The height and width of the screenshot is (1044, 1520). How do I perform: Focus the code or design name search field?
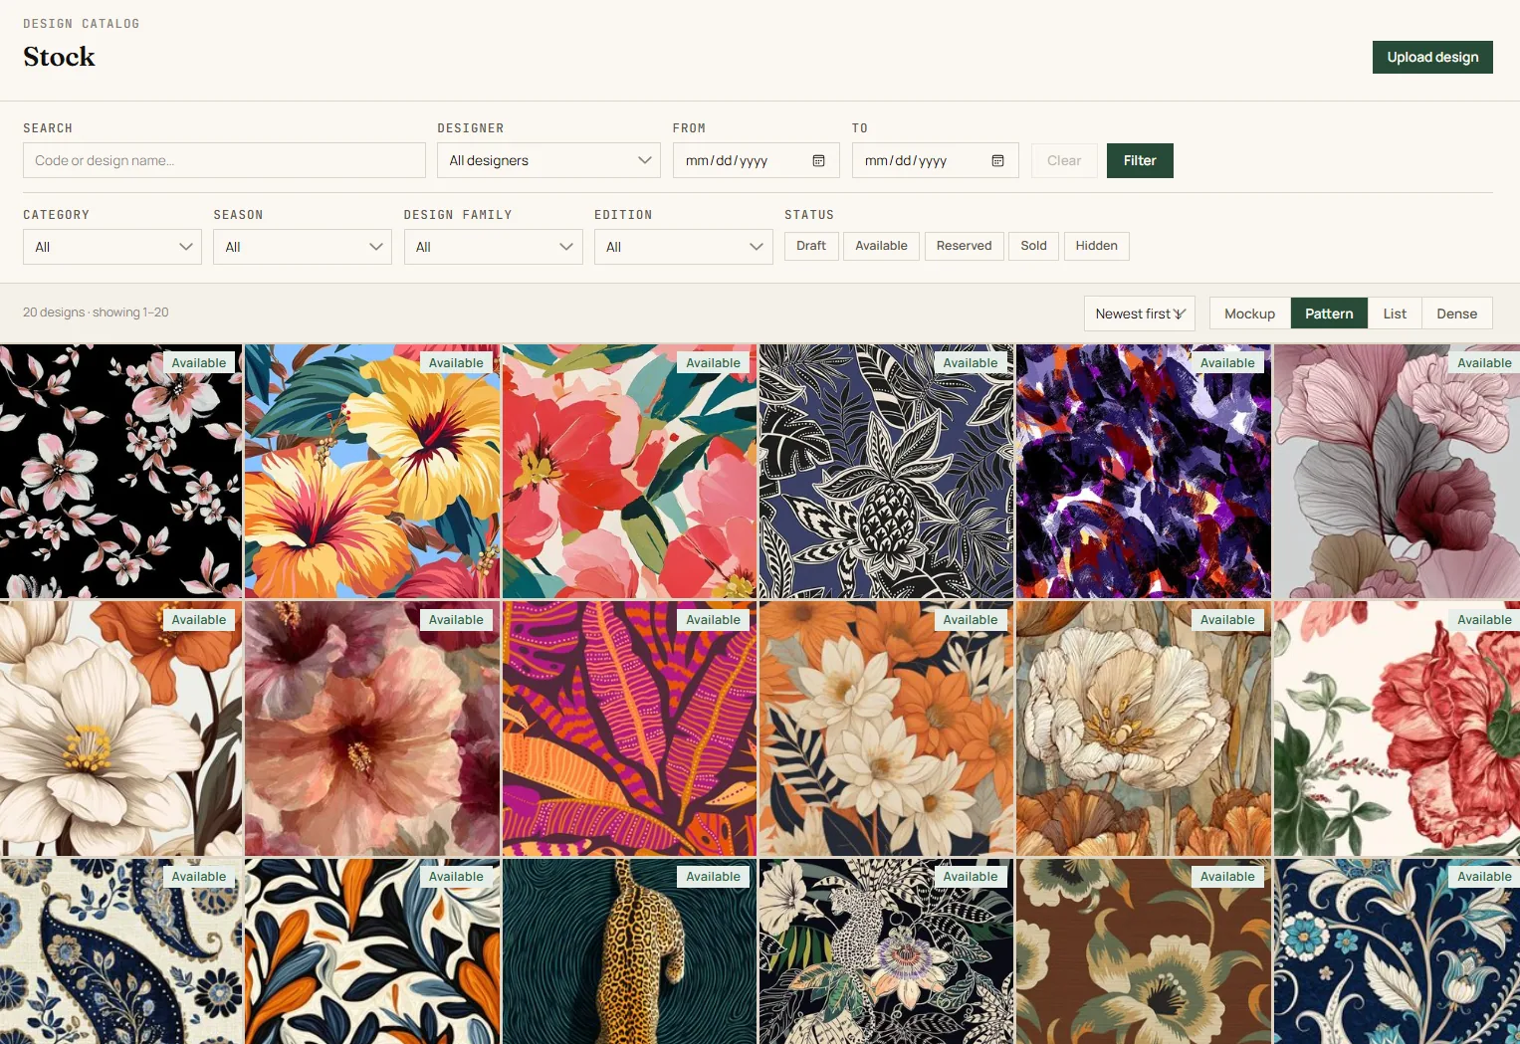[x=224, y=160]
